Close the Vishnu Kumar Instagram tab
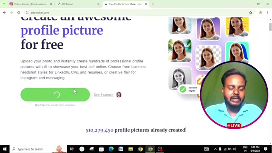This screenshot has width=272, height=153. tap(51, 4)
